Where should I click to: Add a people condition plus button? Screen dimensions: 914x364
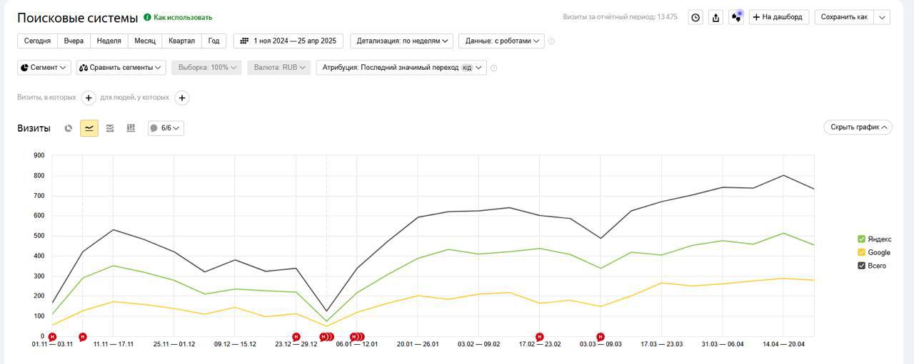tap(182, 98)
